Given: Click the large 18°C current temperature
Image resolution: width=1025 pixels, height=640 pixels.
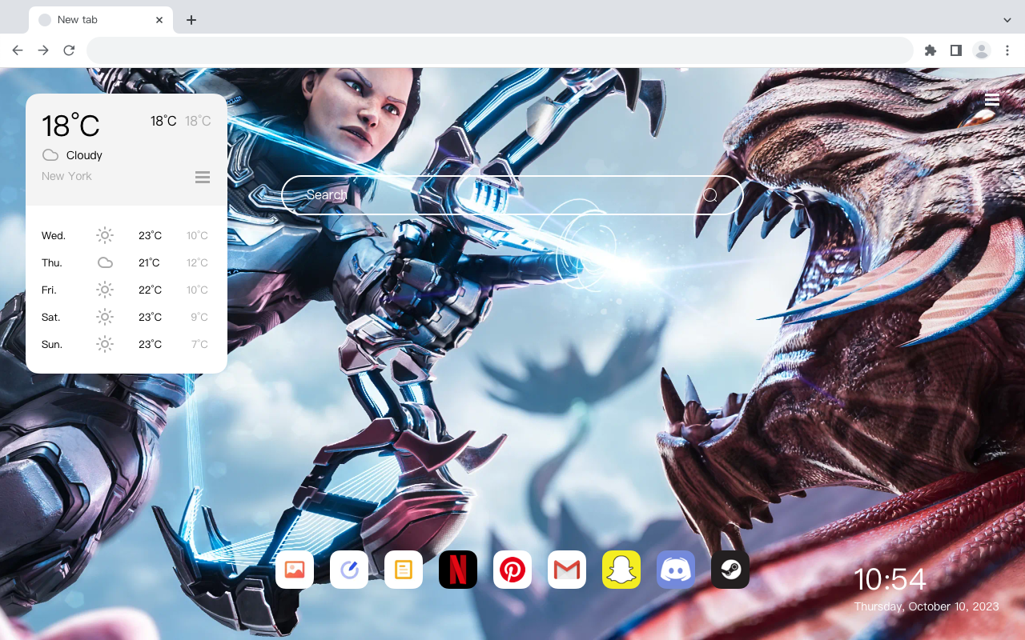Looking at the screenshot, I should 70,126.
